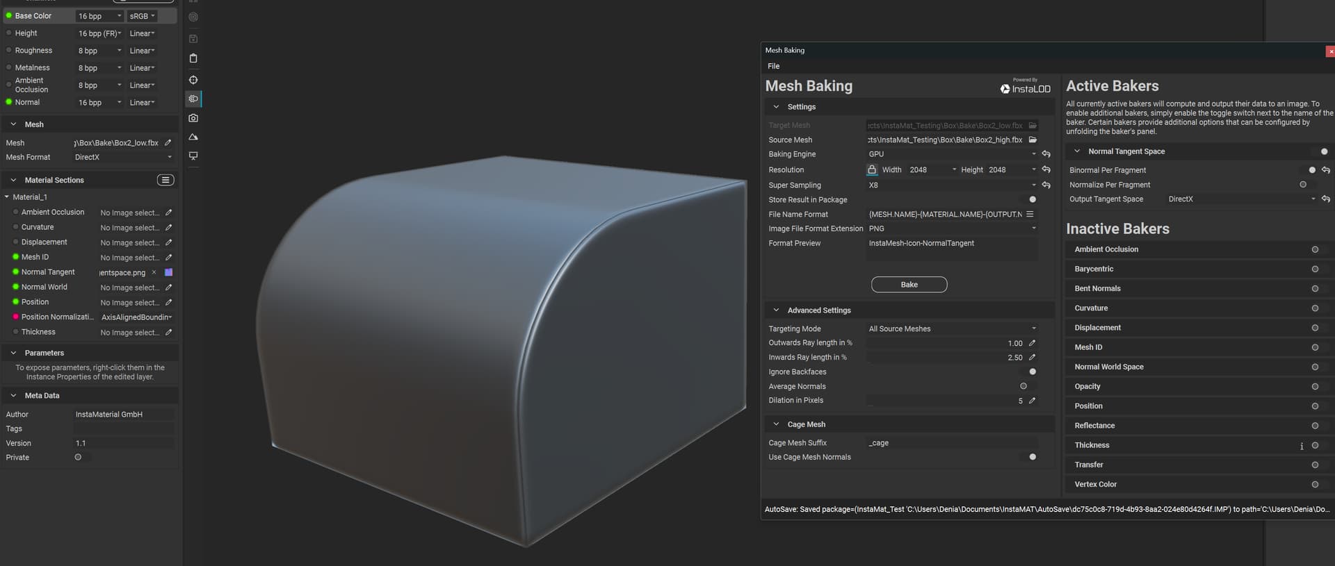This screenshot has width=1335, height=566.
Task: Reset Binormal Per Fragment with revert arrow
Action: tap(1326, 170)
